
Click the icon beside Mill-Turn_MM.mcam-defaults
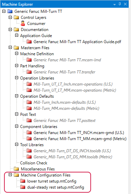pos(29,108)
